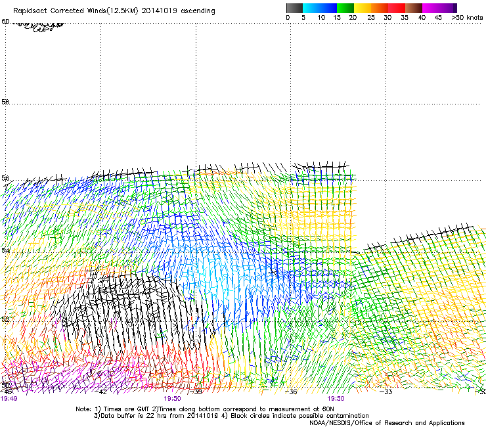486x427 pixels.
Task: Select the date text '20141019 ascending'
Action: point(178,11)
